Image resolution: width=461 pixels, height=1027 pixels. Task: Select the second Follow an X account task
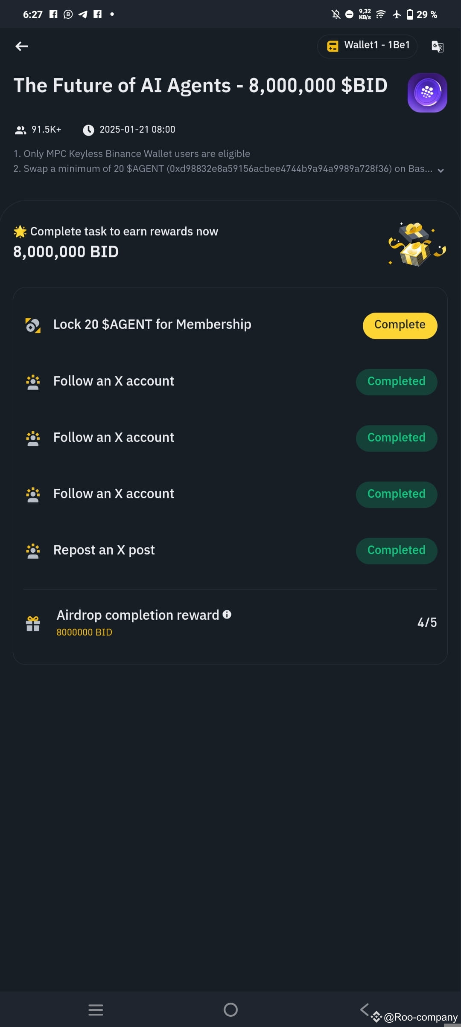tap(114, 438)
